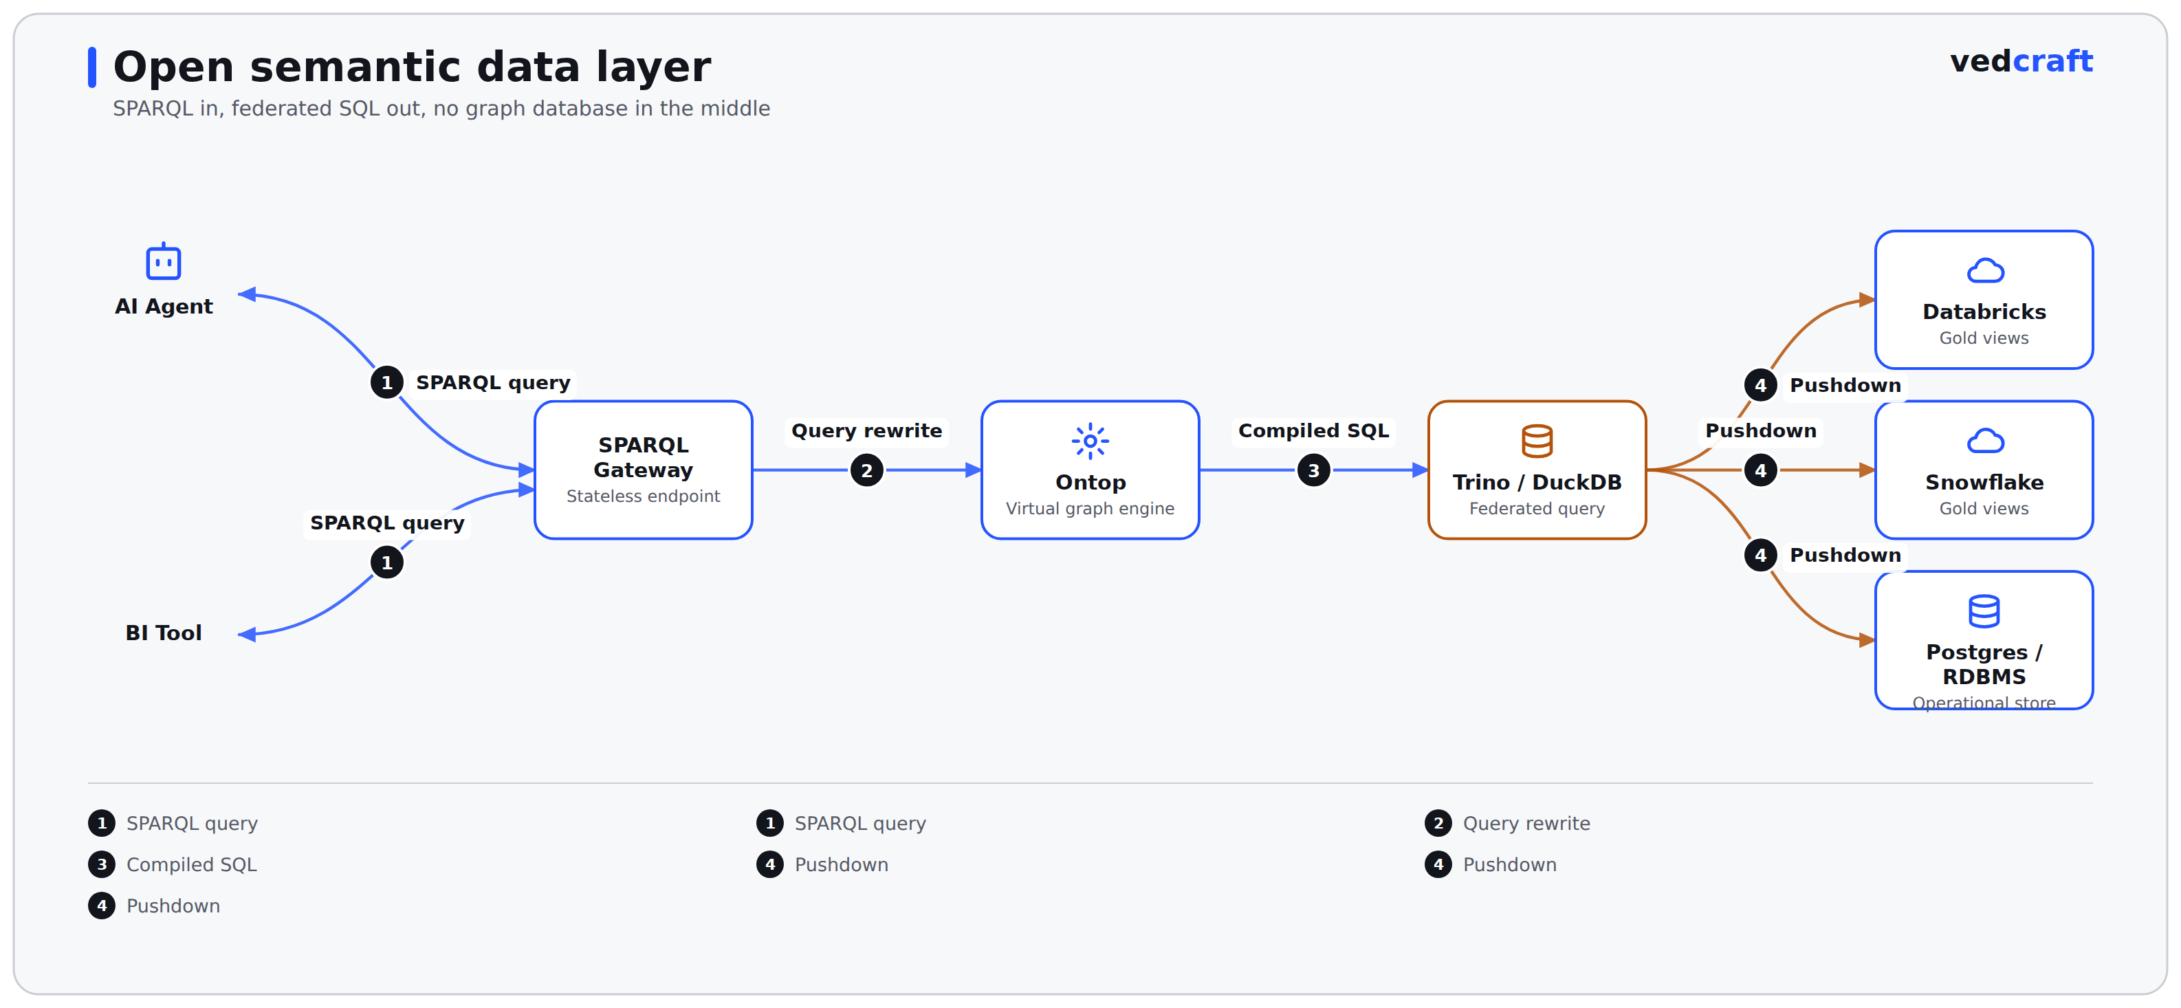The height and width of the screenshot is (1008, 2181).
Task: Click the Ontop gear icon
Action: [x=1090, y=441]
